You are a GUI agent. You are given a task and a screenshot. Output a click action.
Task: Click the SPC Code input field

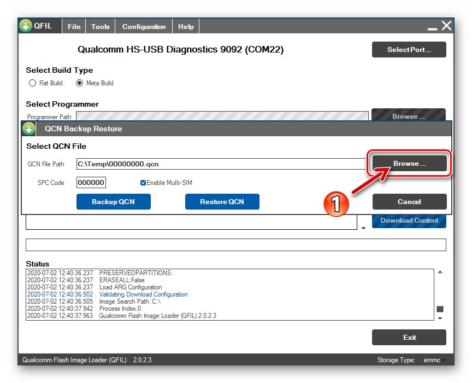tap(91, 182)
